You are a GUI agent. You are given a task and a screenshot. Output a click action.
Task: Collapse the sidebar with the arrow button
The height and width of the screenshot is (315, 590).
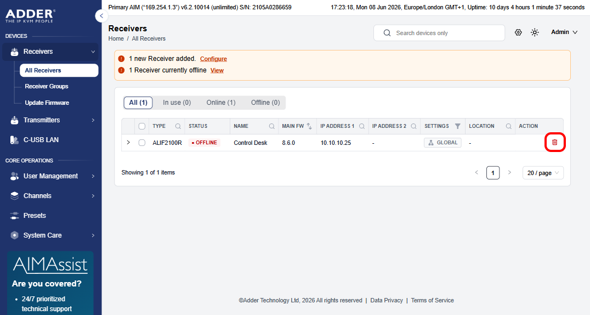tap(101, 16)
